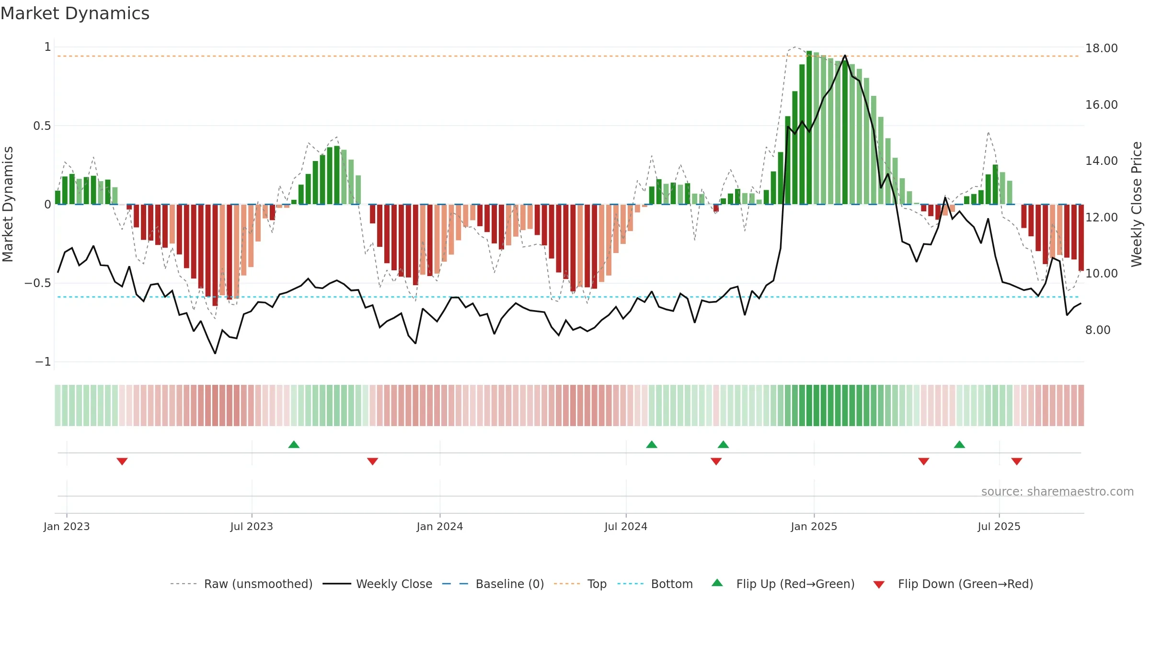Toggle the Baseline (0) legend entry
The image size is (1150, 647).
493,584
